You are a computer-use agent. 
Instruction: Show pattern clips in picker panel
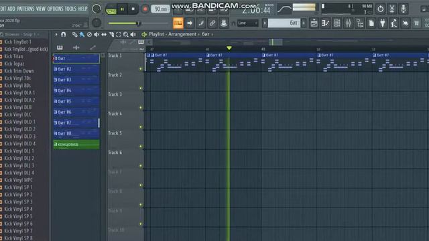[60, 48]
